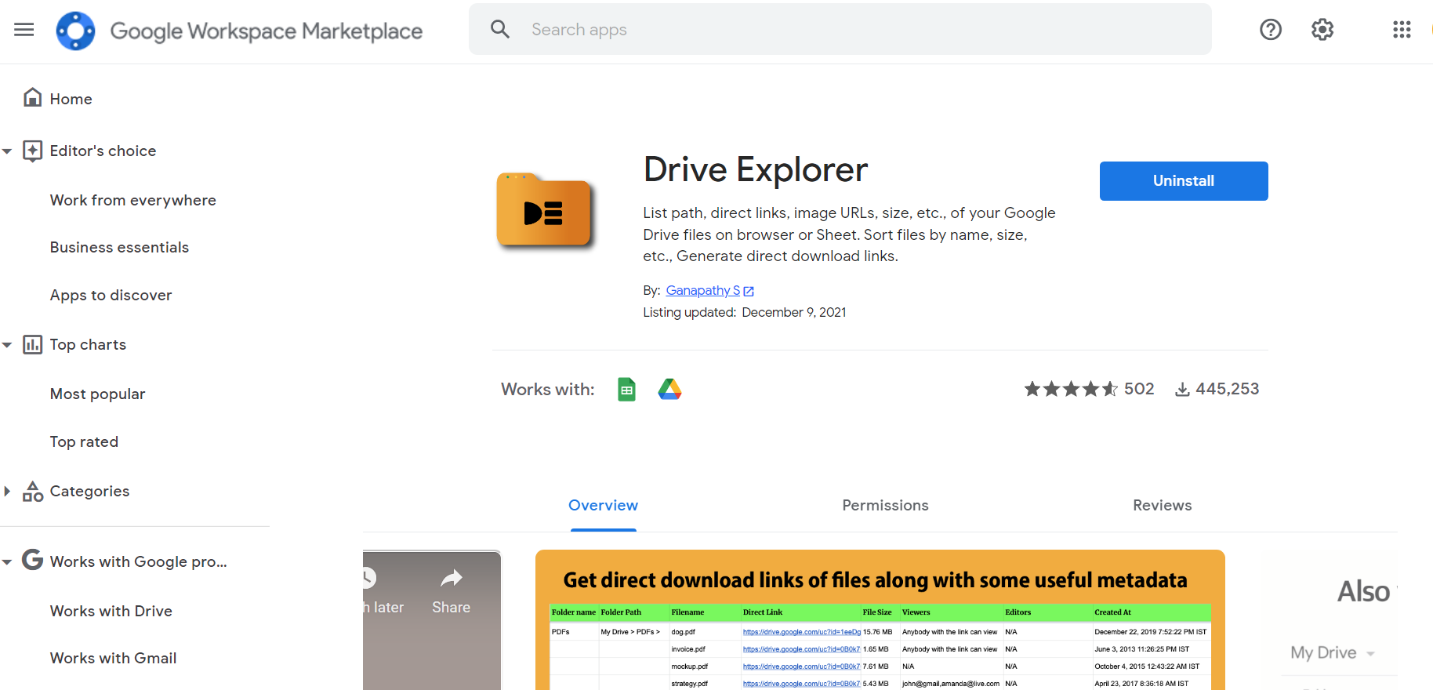Collapse the Editor's choice section
Image resolution: width=1433 pixels, height=690 pixels.
pyautogui.click(x=7, y=151)
